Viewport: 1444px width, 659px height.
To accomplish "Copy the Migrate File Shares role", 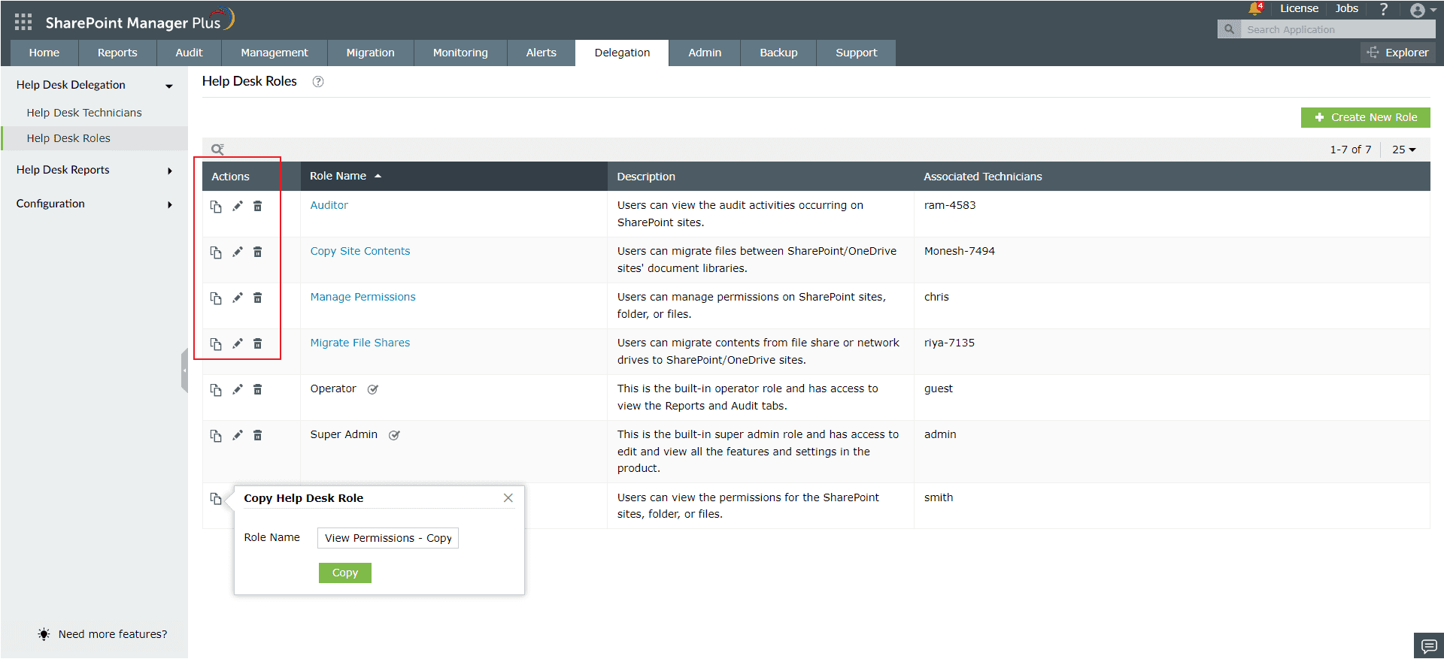I will click(216, 344).
